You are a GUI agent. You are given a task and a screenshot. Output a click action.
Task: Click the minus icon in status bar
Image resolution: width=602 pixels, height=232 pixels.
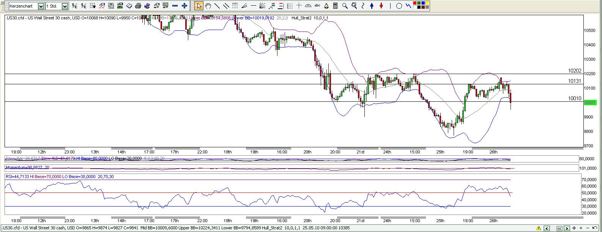pos(588,228)
